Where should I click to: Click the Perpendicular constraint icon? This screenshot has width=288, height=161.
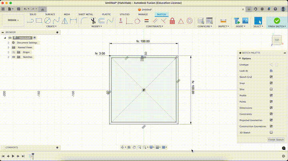[x=164, y=21]
